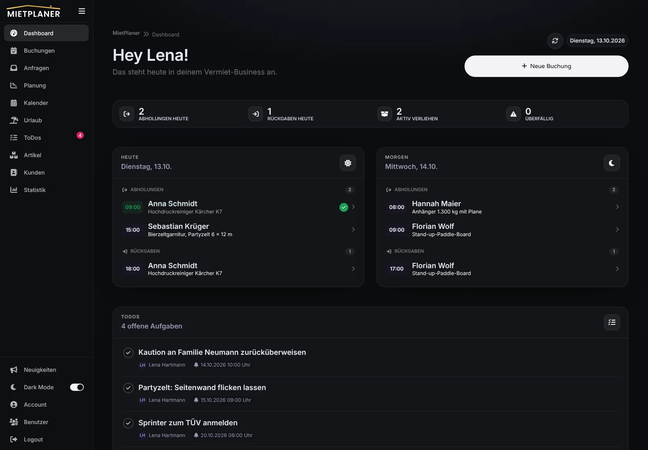Select Kalender from the sidebar
The height and width of the screenshot is (450, 648).
point(46,103)
